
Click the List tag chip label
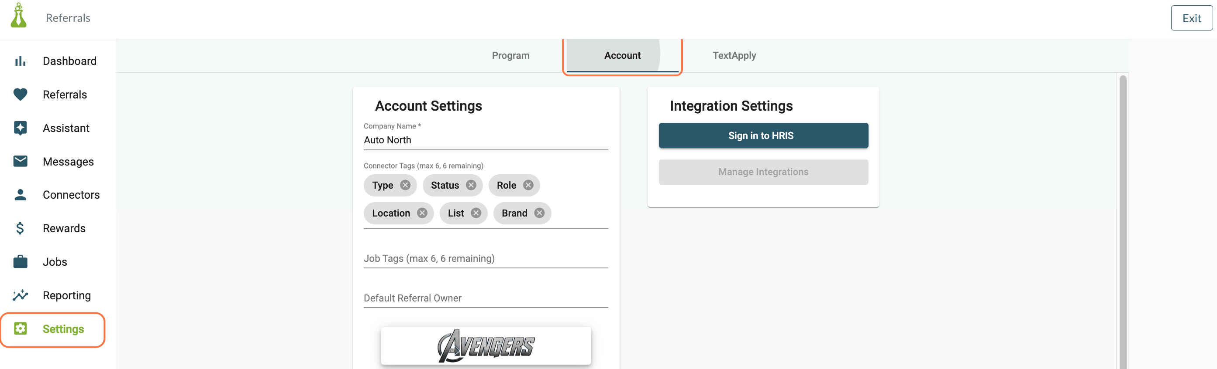pos(455,213)
